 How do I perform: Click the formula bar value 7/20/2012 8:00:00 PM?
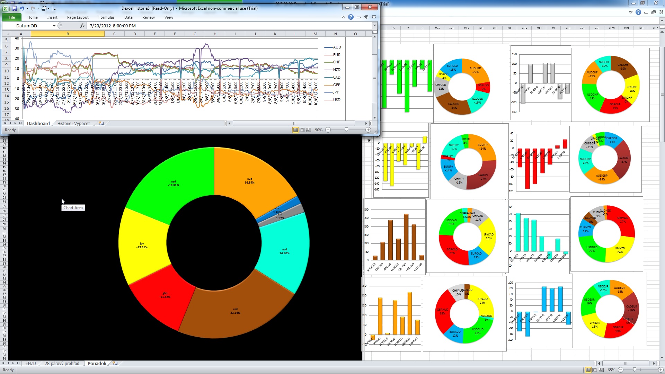tap(113, 26)
